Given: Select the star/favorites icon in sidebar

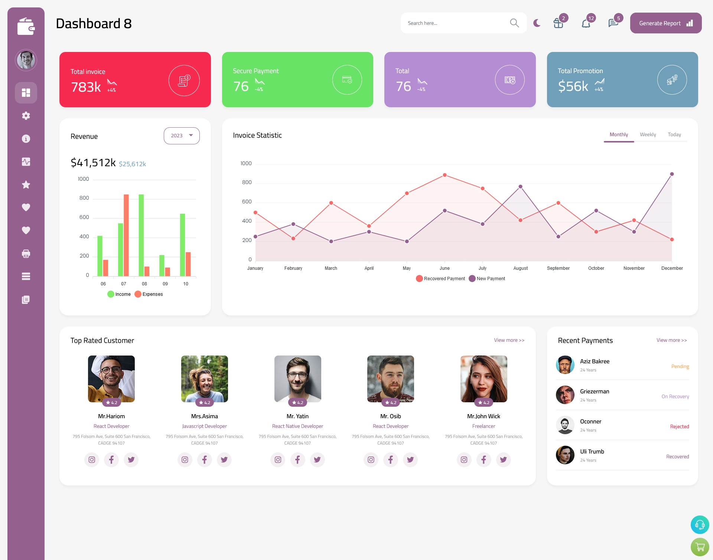Looking at the screenshot, I should point(26,184).
